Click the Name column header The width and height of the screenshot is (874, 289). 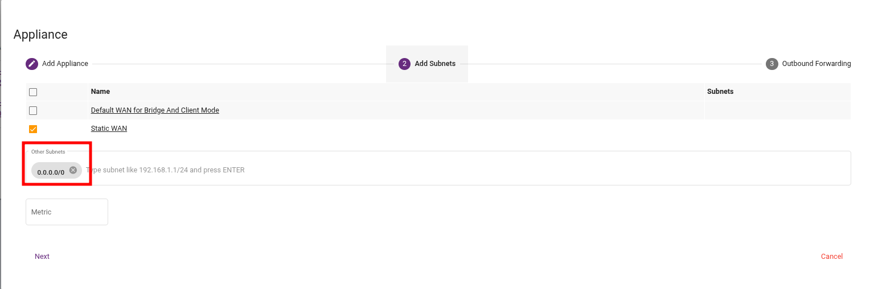(x=100, y=92)
